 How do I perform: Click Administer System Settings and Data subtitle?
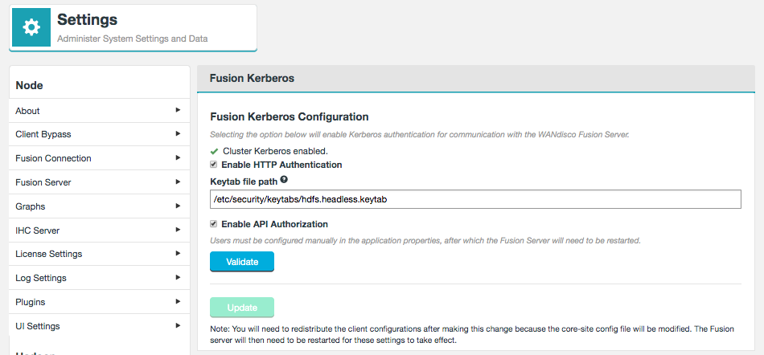(133, 39)
